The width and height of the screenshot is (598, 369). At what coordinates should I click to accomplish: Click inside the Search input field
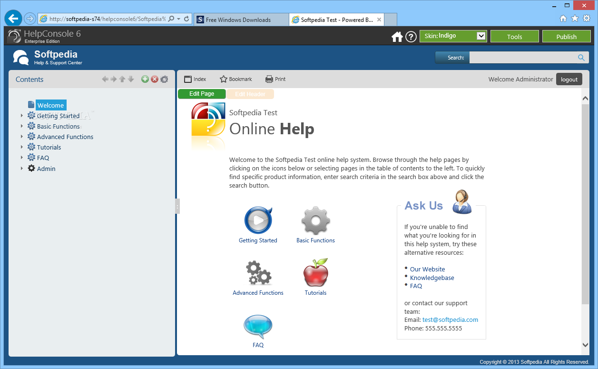pos(522,58)
